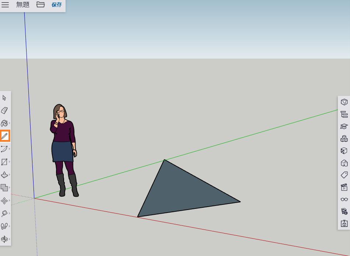Open a model with the folder icon
Image resolution: width=350 pixels, height=256 pixels.
tap(41, 4)
